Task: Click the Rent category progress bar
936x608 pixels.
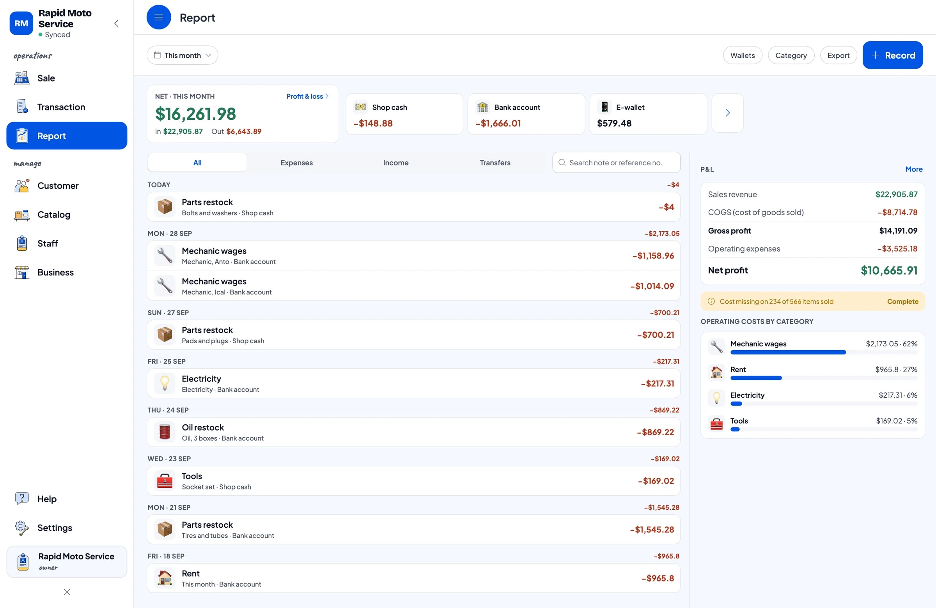Action: (x=824, y=378)
